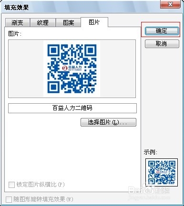Cancel the dialog with 取消
This screenshot has height=206, width=184.
click(162, 44)
